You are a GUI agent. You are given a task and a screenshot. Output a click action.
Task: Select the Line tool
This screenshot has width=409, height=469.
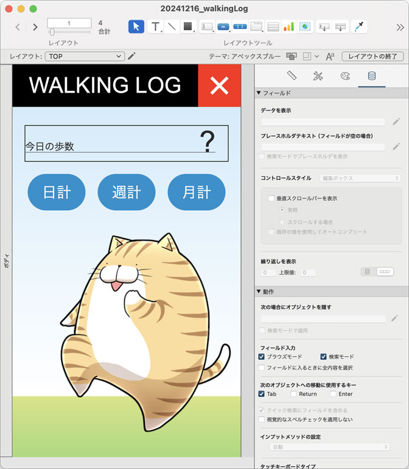pos(172,27)
